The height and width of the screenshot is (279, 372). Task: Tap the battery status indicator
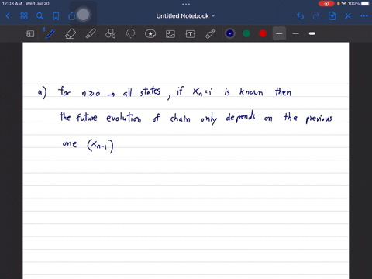(366, 4)
